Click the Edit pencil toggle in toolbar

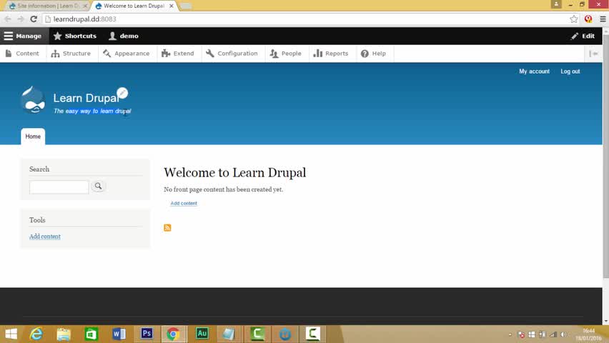click(x=583, y=36)
